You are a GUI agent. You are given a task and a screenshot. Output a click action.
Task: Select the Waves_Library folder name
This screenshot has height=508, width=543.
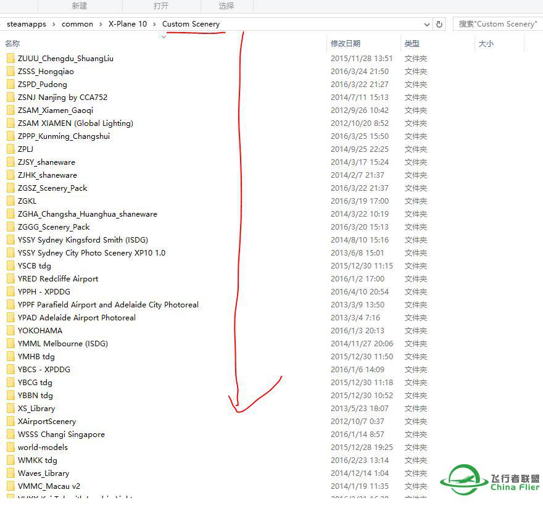point(44,473)
